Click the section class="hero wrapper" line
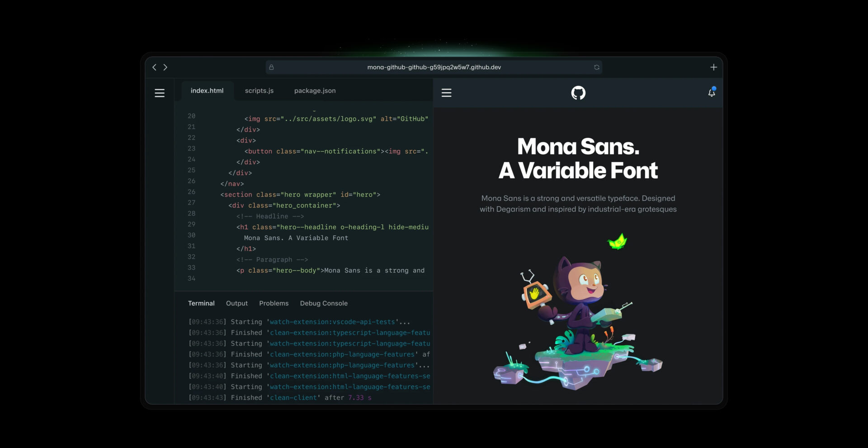868x448 pixels. pos(300,195)
